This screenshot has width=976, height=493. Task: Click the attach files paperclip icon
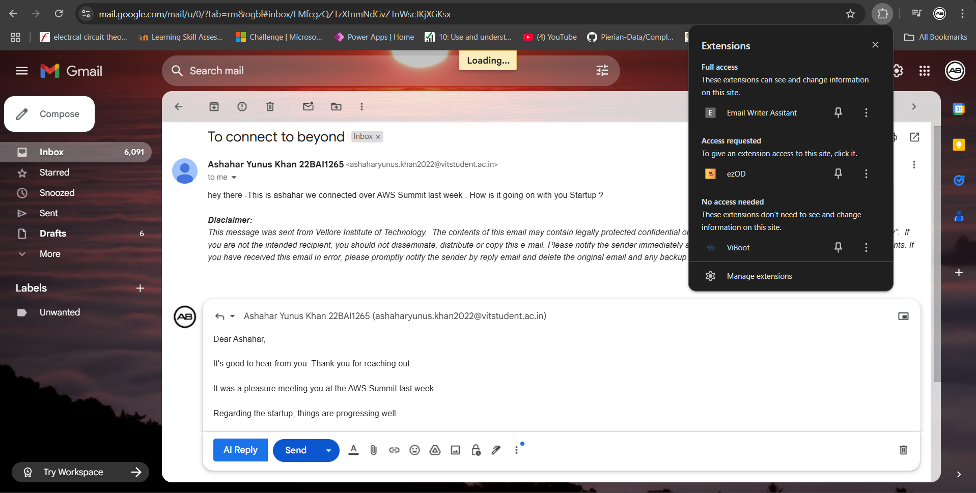click(x=373, y=450)
